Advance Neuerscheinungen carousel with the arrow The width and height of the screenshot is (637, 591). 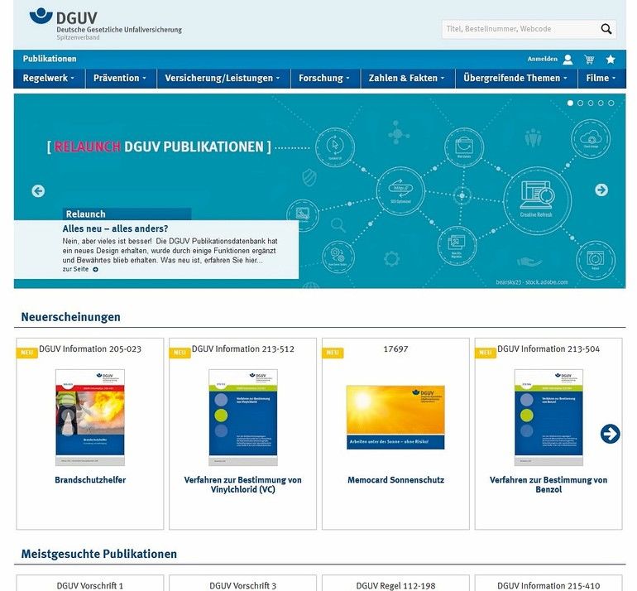click(610, 434)
